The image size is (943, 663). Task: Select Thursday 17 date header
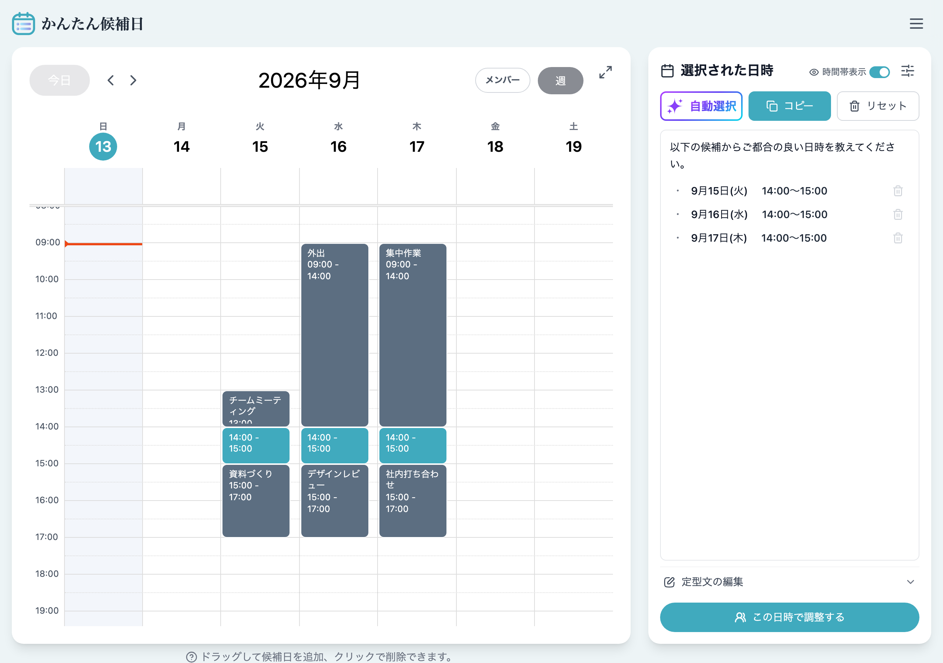point(417,147)
